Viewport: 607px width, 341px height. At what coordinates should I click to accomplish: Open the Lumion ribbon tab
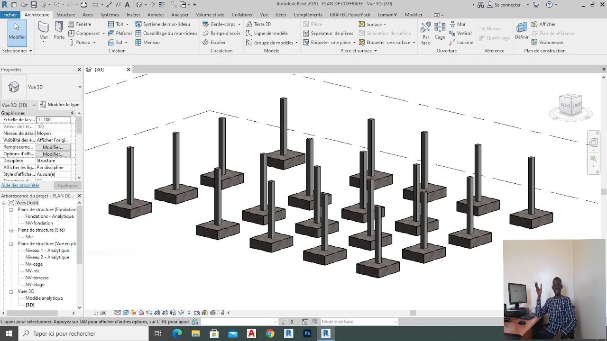[x=387, y=15]
